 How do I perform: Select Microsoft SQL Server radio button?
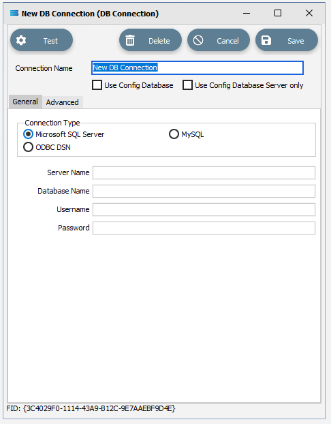pyautogui.click(x=28, y=134)
